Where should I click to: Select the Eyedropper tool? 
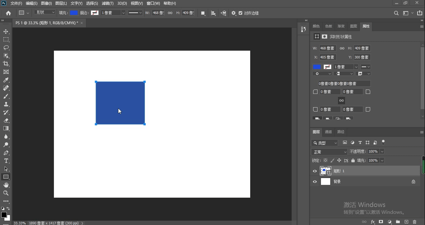[6, 80]
